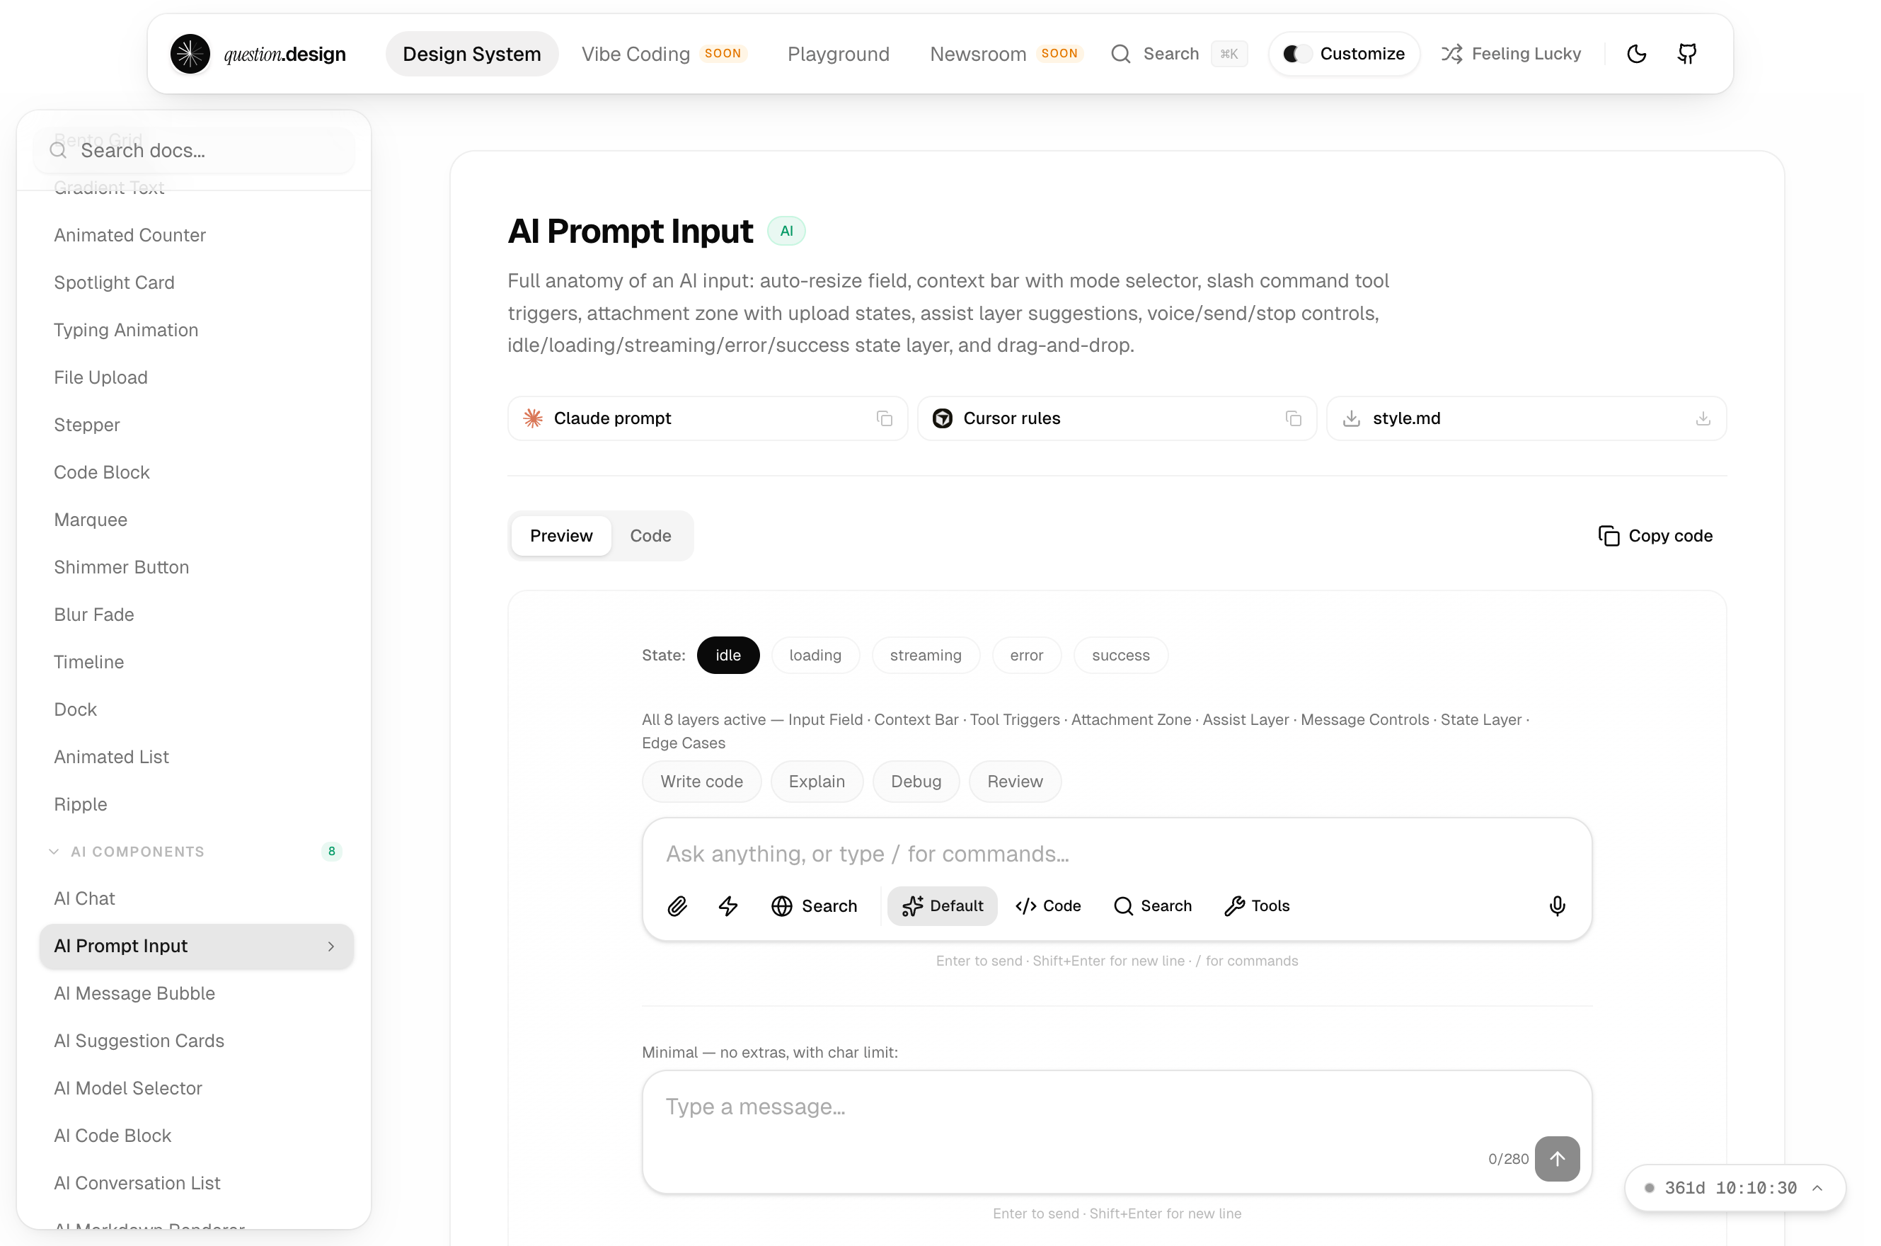Image resolution: width=1881 pixels, height=1246 pixels.
Task: Set state to loading
Action: (x=815, y=656)
